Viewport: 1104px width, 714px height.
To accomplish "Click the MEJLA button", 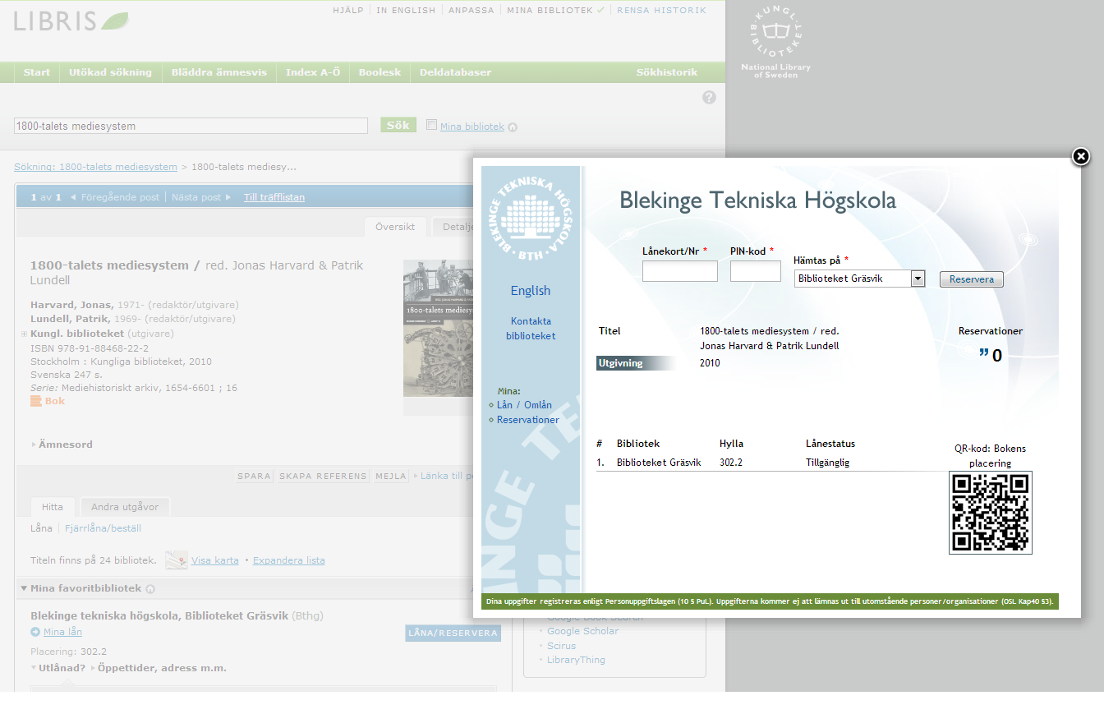I will pyautogui.click(x=391, y=476).
